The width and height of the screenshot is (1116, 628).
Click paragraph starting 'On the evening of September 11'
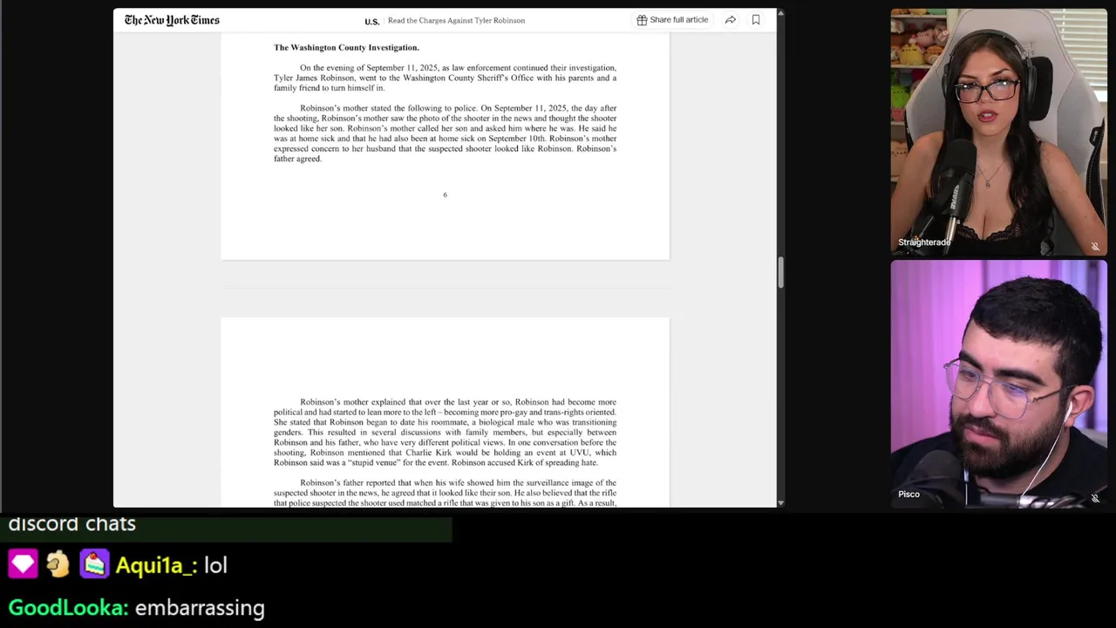coord(445,78)
